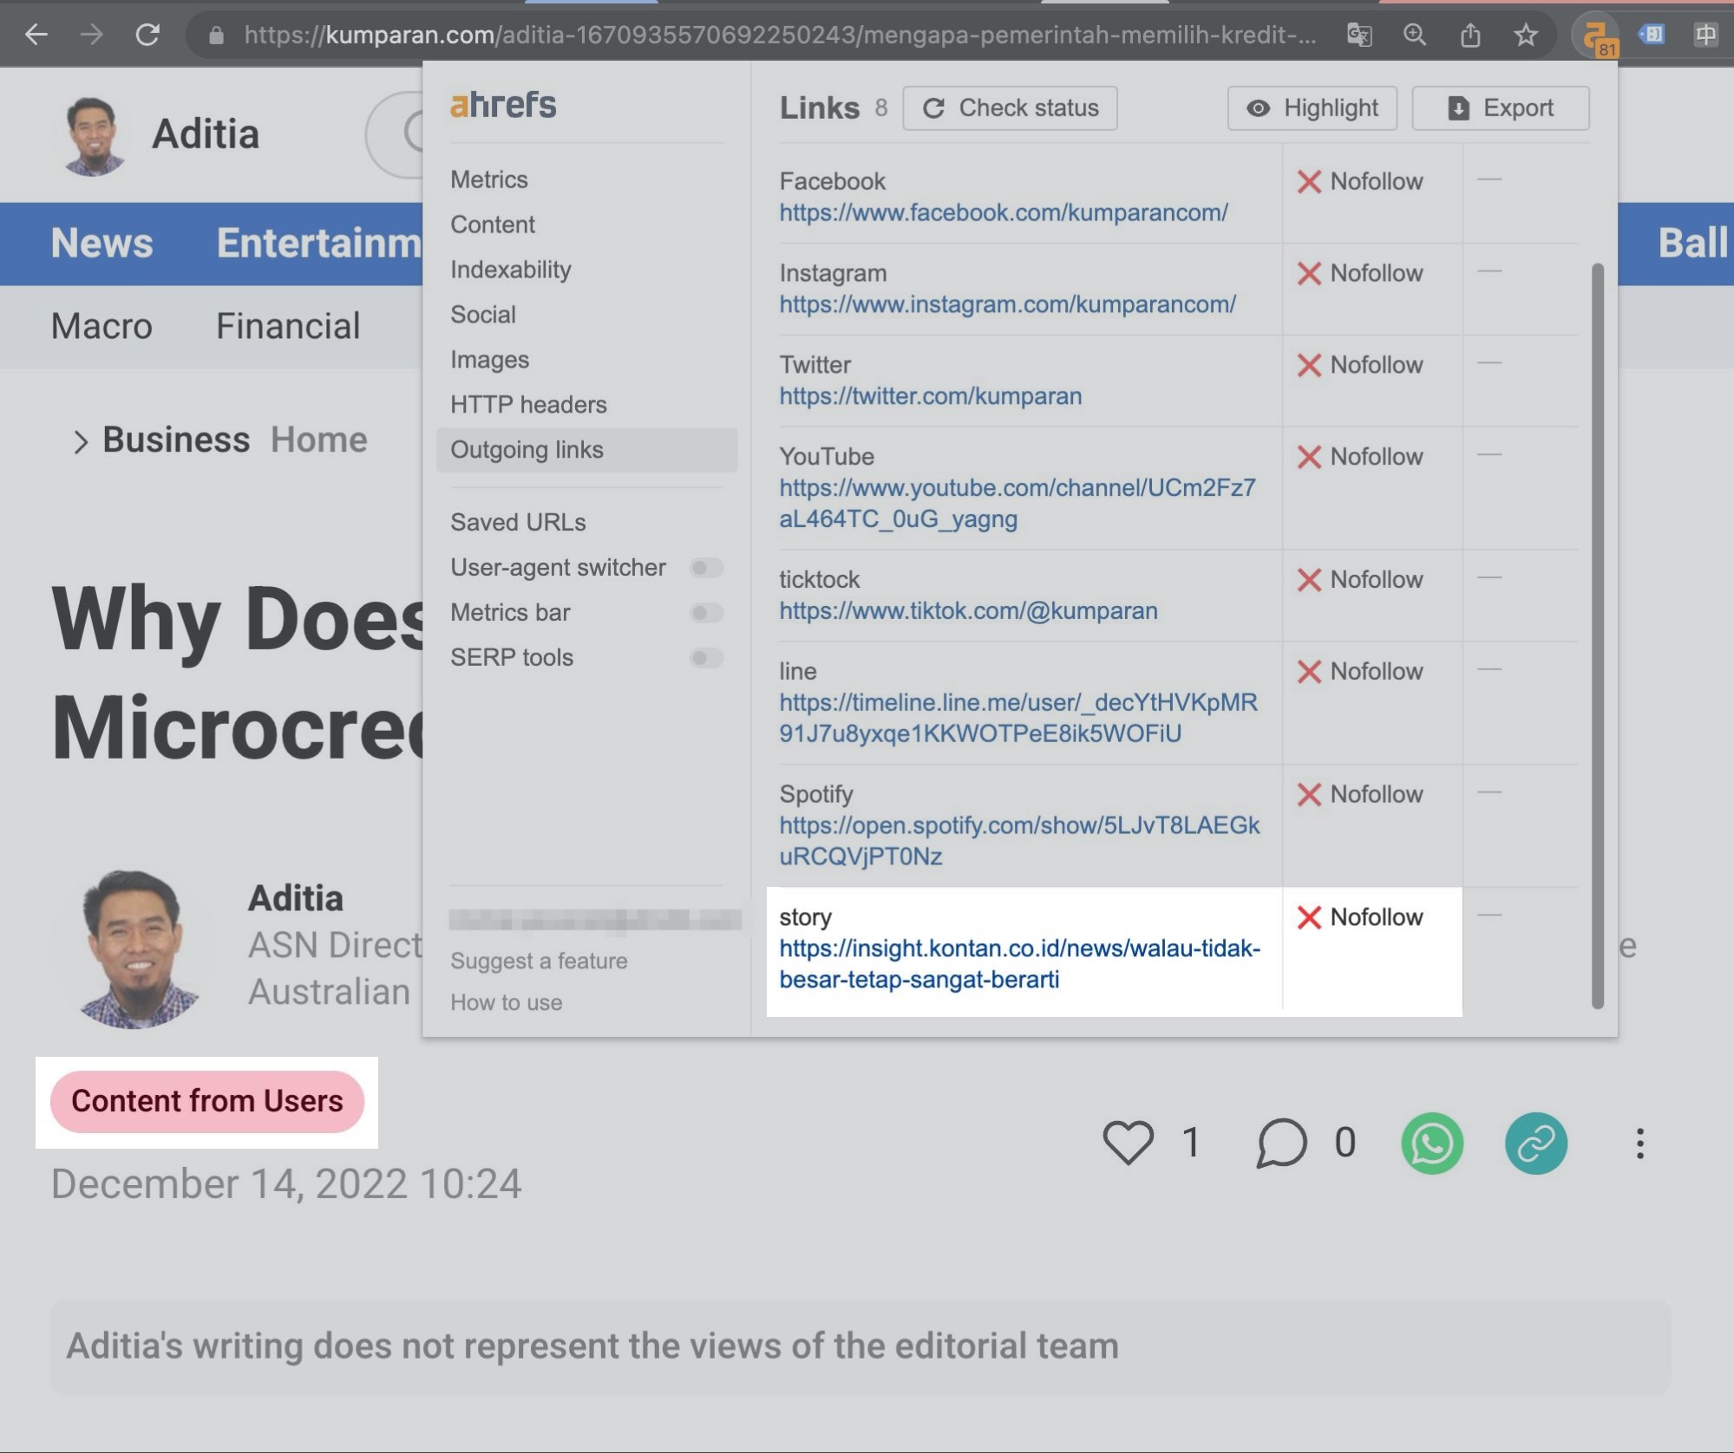Select Images menu item in Ahrefs
Screen dimensions: 1734x1453
coord(489,359)
